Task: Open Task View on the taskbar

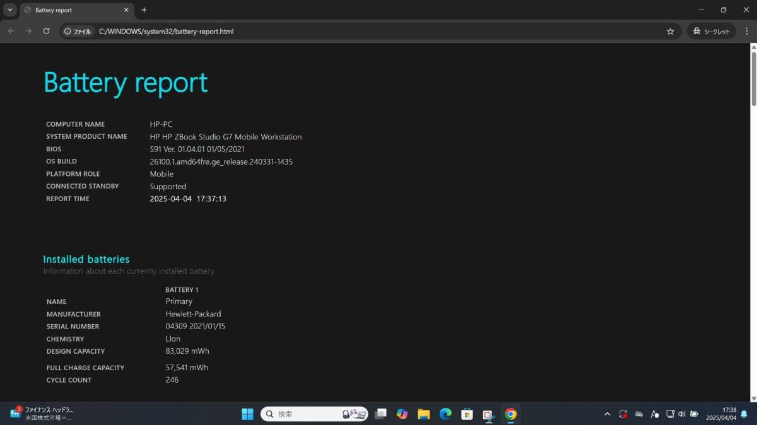Action: (x=380, y=414)
